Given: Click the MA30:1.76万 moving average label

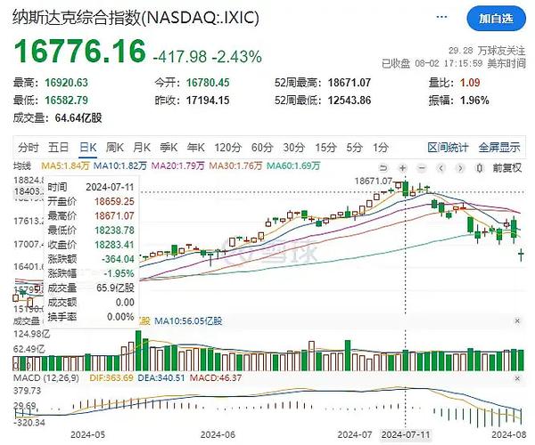Looking at the screenshot, I should tap(235, 166).
